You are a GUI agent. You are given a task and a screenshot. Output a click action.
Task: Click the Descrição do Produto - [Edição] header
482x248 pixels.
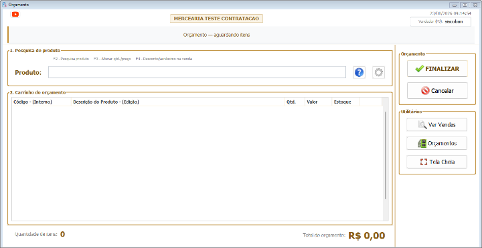click(x=178, y=102)
